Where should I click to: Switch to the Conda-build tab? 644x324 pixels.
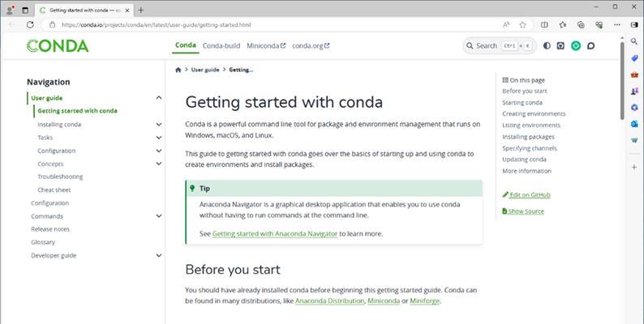click(221, 46)
